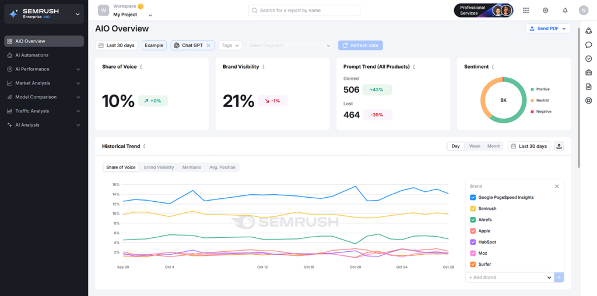Open the Tags dropdown filter
This screenshot has height=296, width=597.
tap(230, 45)
